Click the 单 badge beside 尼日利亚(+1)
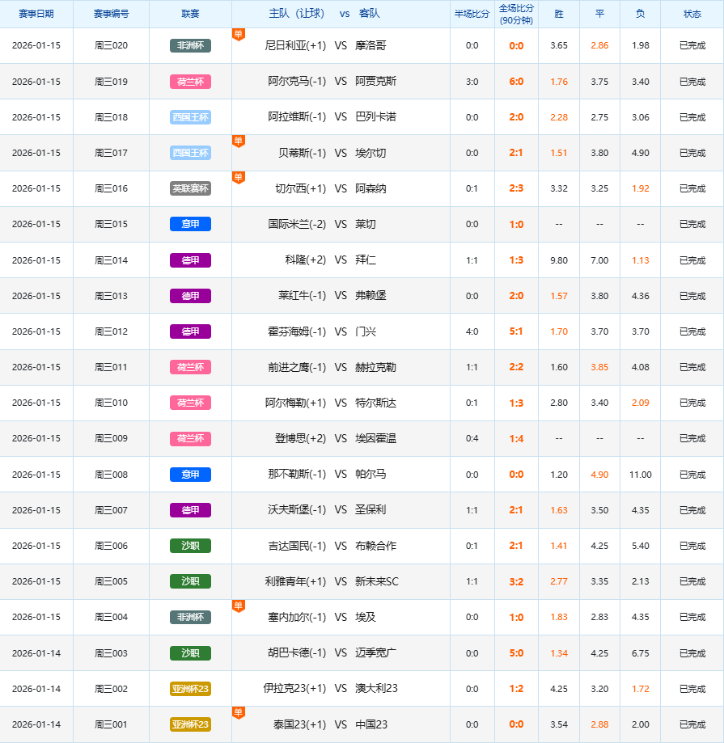Screen dimensions: 724x743 click(238, 34)
